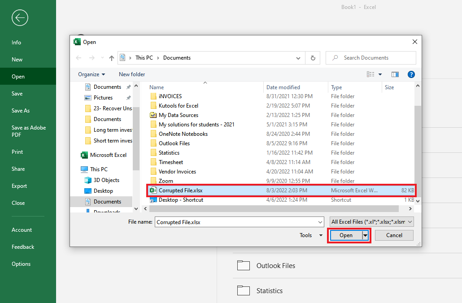Click the Help question mark icon

click(x=411, y=74)
